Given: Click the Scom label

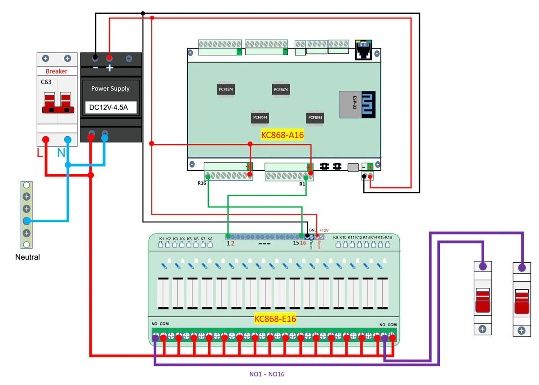Looking at the screenshot, I should pos(319,245).
